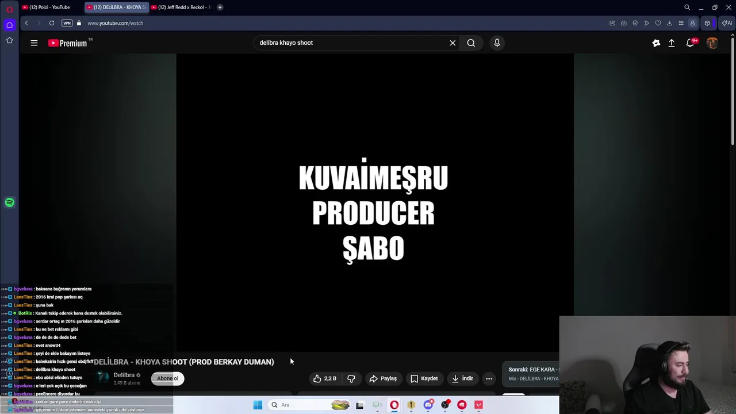Click the video title KHOYA SHOOT

tap(184, 362)
